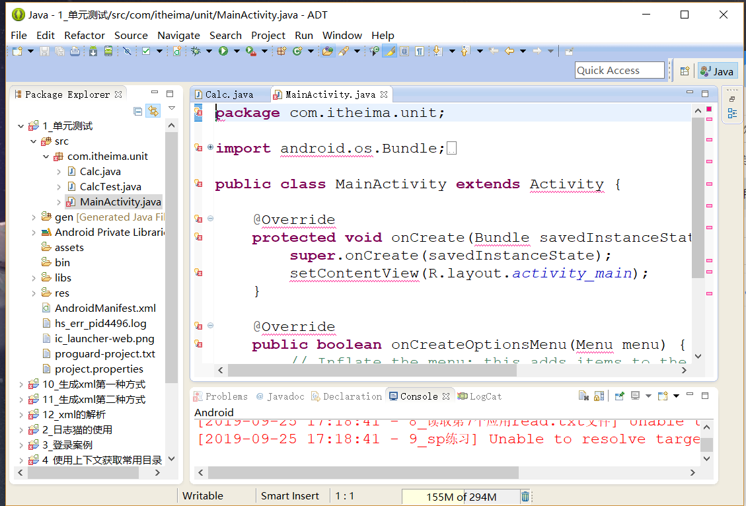This screenshot has width=746, height=506.
Task: Collapse the src folder node
Action: 33,141
